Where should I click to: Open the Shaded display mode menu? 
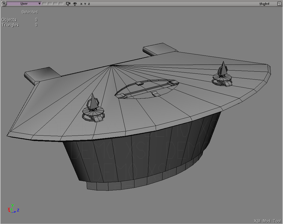pos(264,4)
